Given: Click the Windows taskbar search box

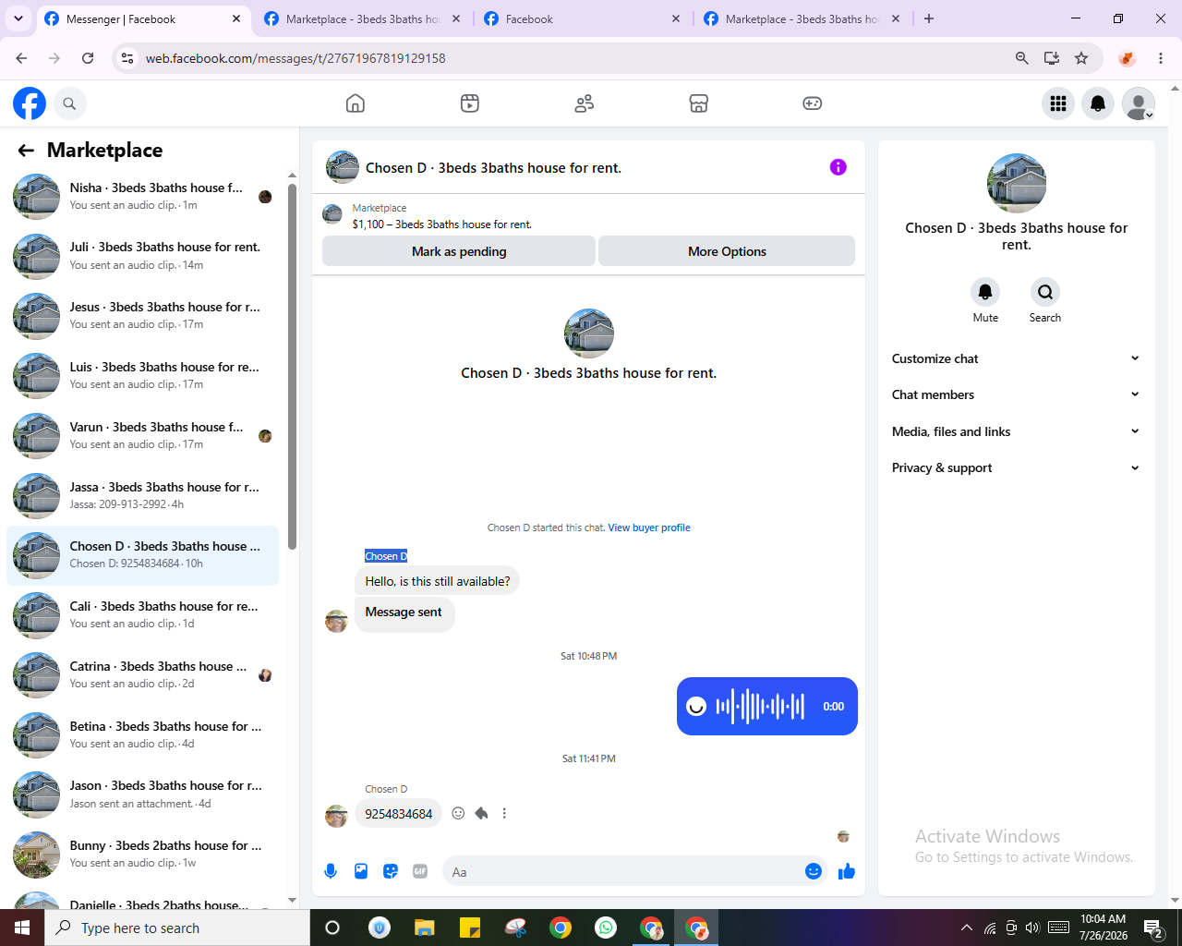Looking at the screenshot, I should pos(177,928).
